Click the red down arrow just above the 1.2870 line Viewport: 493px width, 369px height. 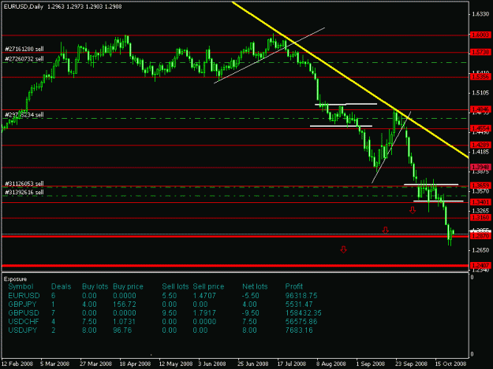386,230
